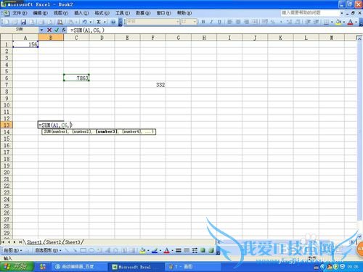Select the Rectangle tool in drawing toolbar
The height and width of the screenshot is (272, 363).
point(83,250)
